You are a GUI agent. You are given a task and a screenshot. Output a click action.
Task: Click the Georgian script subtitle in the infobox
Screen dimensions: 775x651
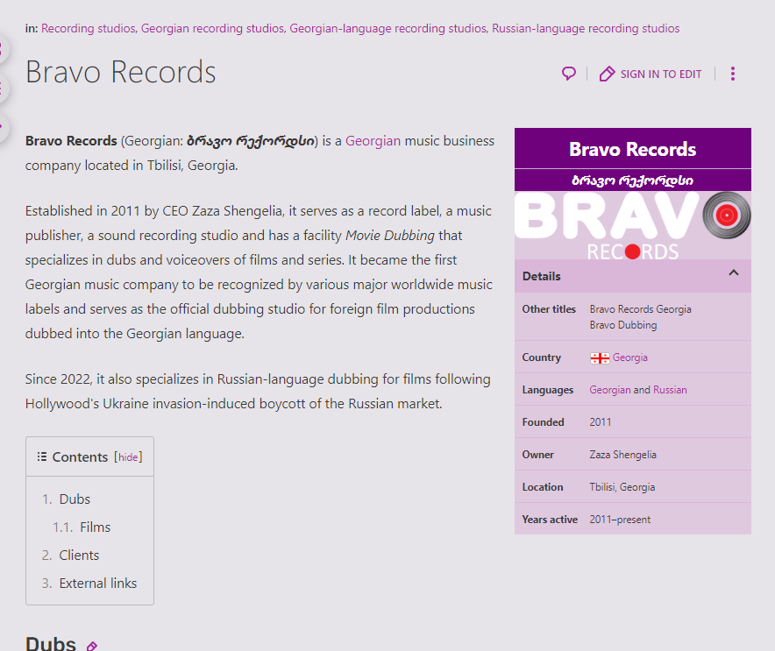[x=633, y=180]
